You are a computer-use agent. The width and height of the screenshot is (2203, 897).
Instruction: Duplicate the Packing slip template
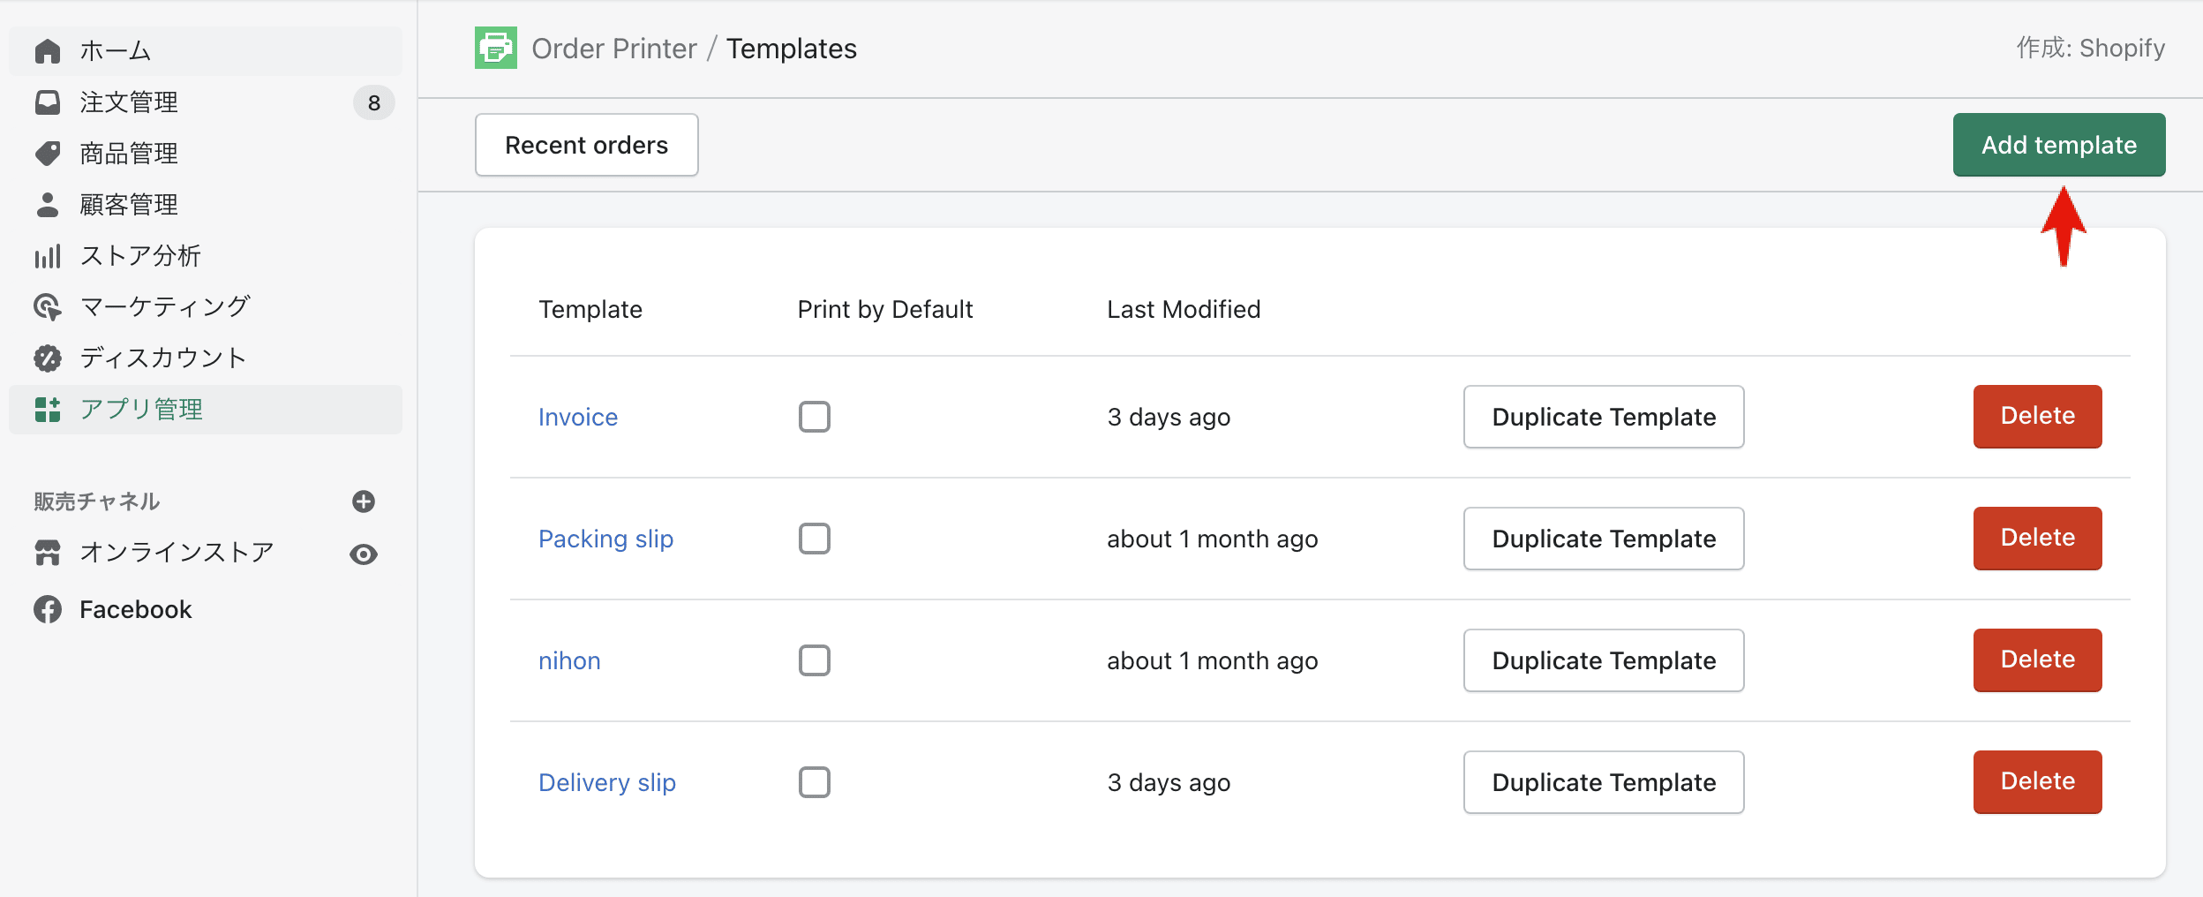1604,539
